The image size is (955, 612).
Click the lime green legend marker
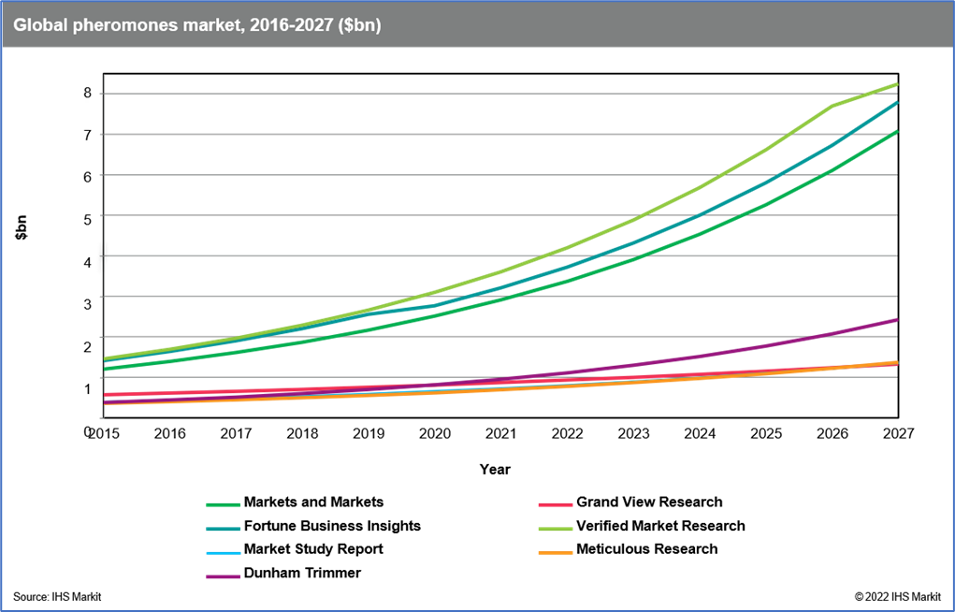pyautogui.click(x=556, y=529)
